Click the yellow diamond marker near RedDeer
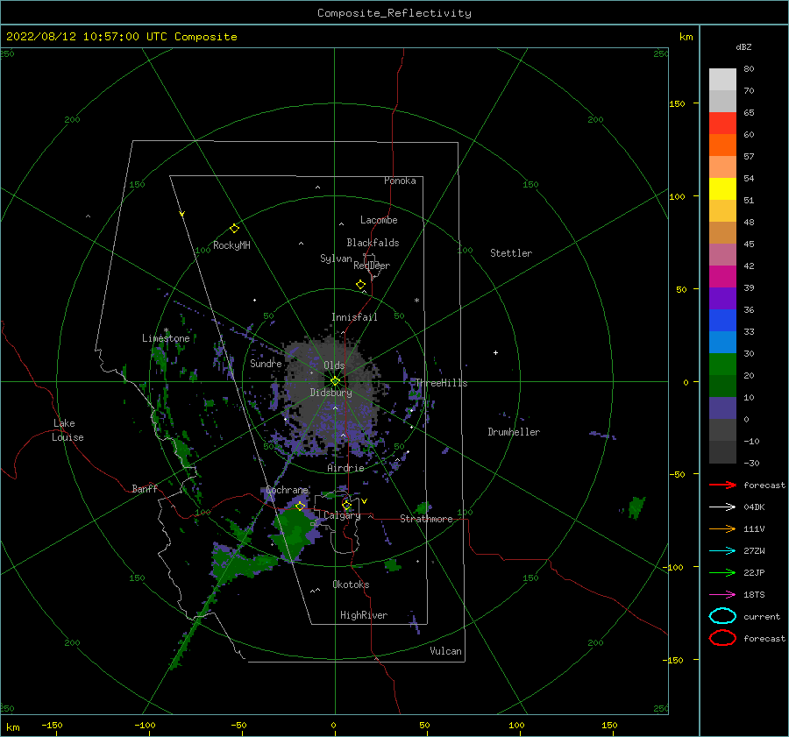Image resolution: width=789 pixels, height=737 pixels. (x=360, y=285)
